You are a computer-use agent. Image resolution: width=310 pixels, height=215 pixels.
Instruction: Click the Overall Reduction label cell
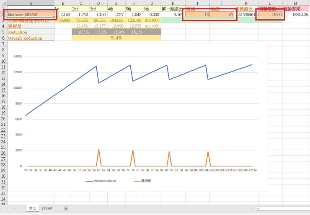[x=31, y=38]
